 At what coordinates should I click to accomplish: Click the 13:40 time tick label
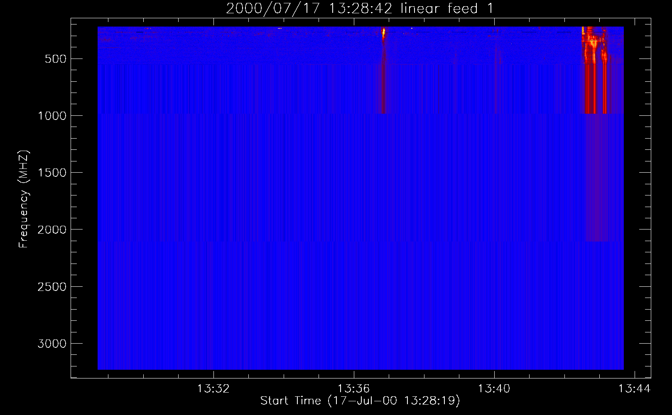(x=494, y=388)
